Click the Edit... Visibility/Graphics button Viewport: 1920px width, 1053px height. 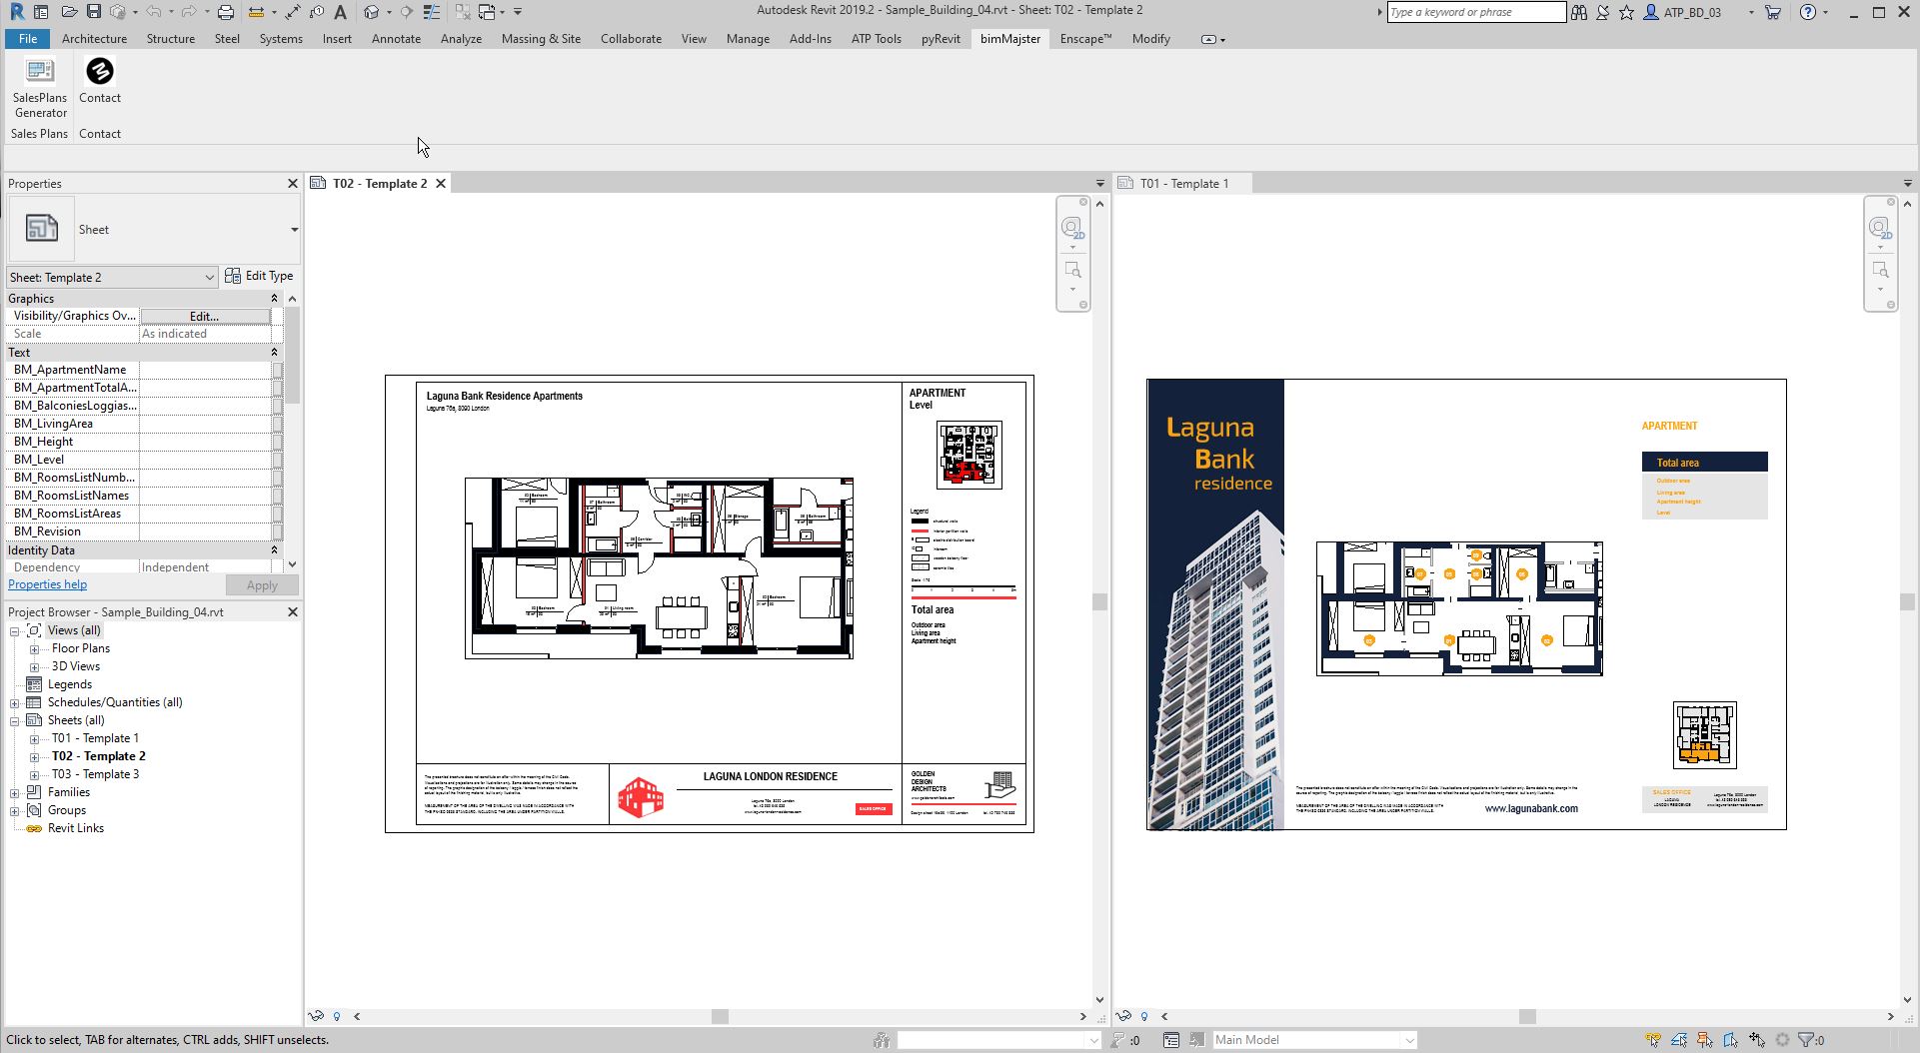click(x=205, y=317)
